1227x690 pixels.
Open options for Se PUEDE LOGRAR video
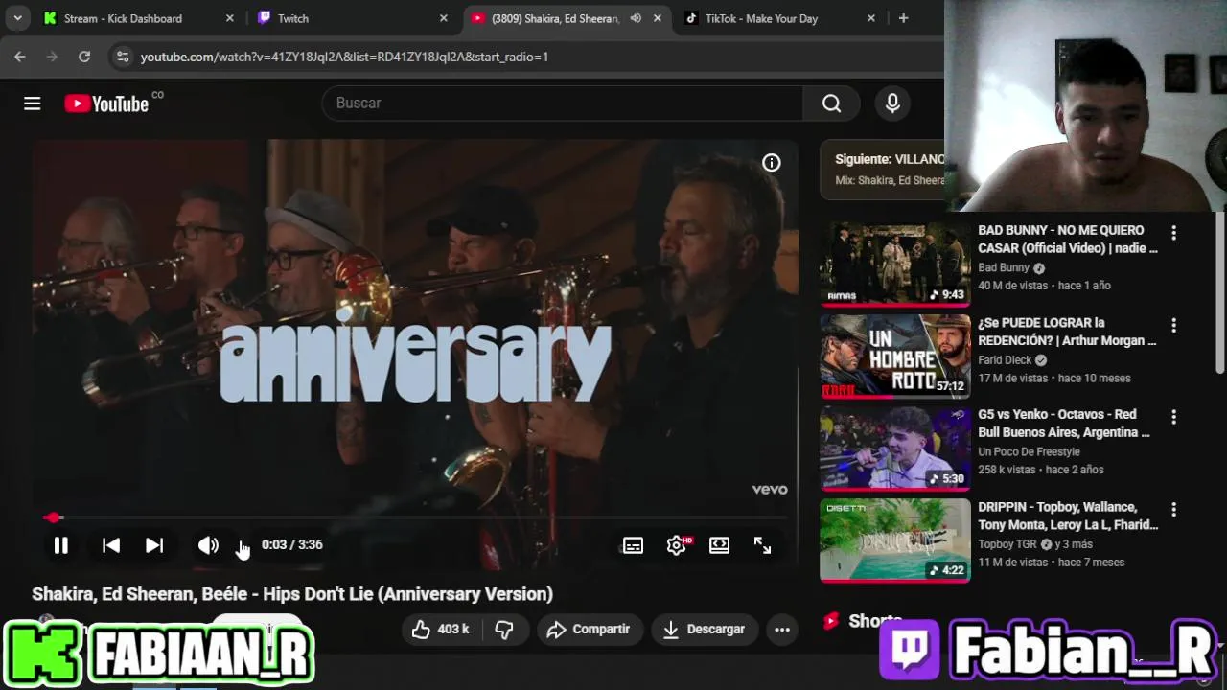pyautogui.click(x=1173, y=325)
